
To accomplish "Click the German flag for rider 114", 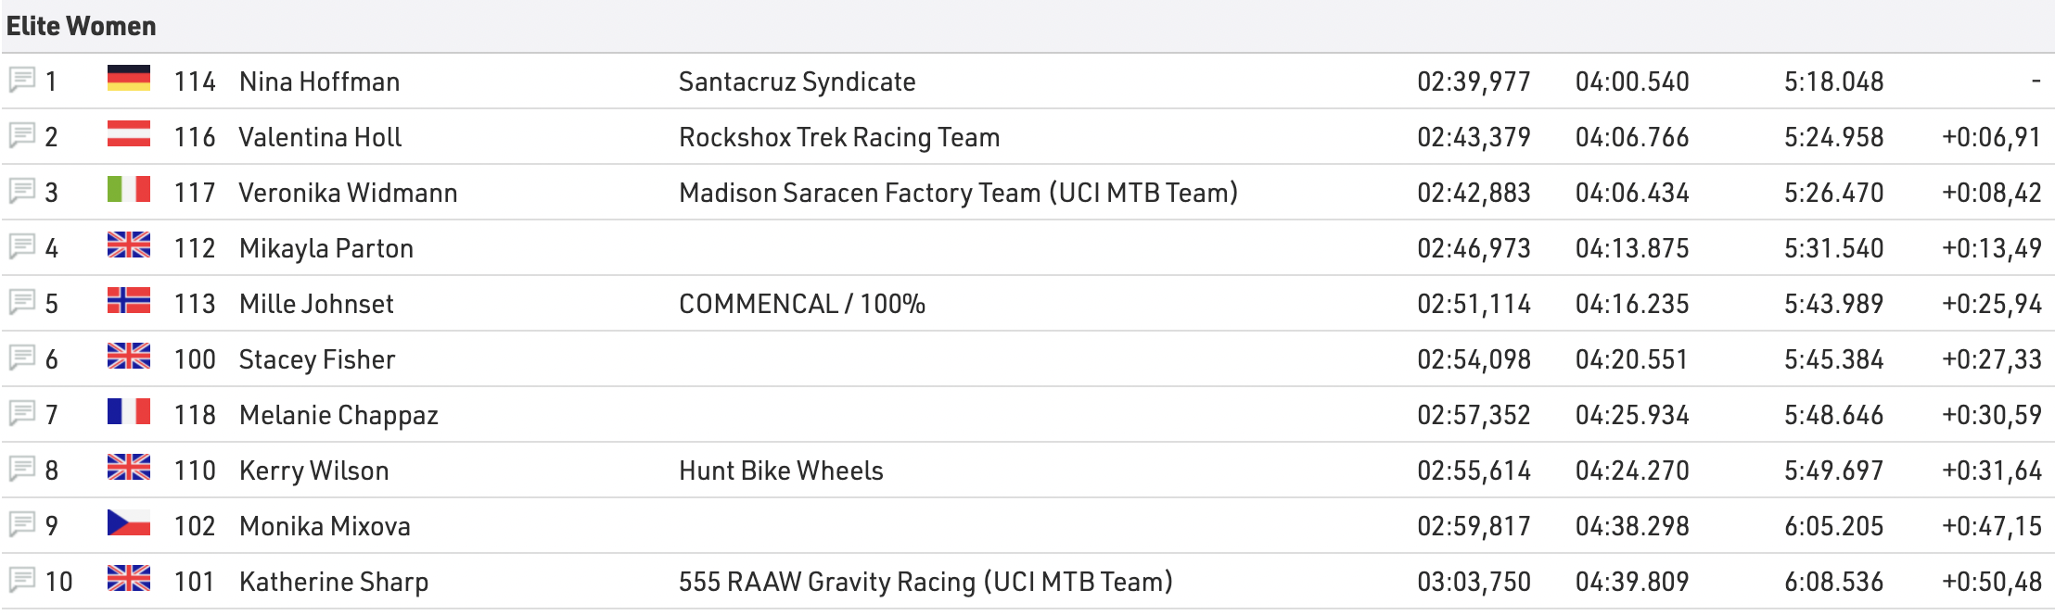I will click(x=129, y=78).
